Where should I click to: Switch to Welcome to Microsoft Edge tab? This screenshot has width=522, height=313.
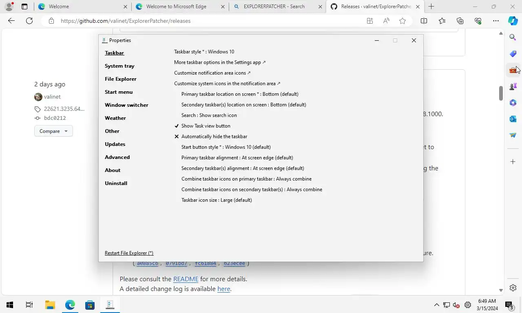coord(180,7)
